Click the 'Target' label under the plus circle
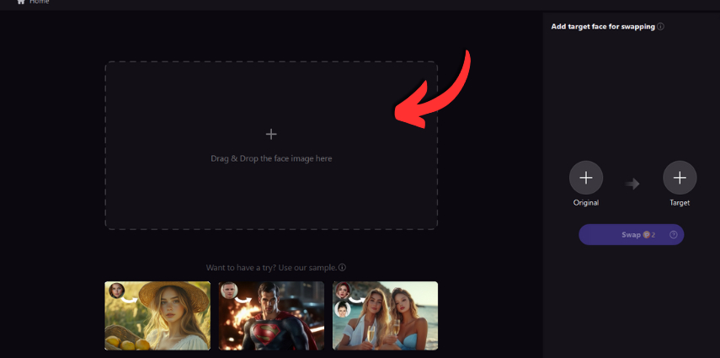The image size is (720, 358). coord(680,203)
